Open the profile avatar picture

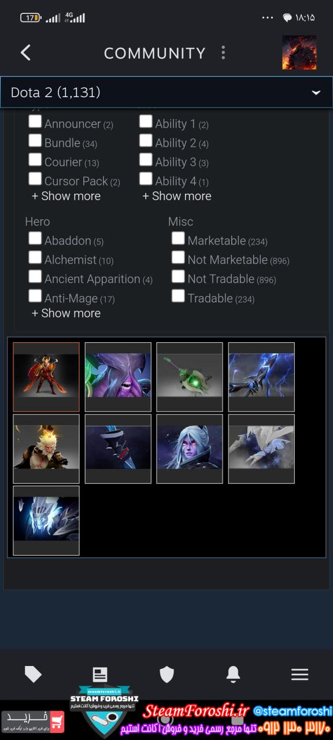click(299, 53)
